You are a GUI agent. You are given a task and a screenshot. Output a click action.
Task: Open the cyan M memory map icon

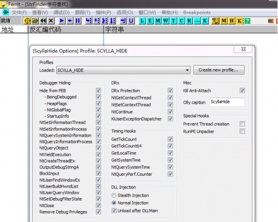point(158,21)
